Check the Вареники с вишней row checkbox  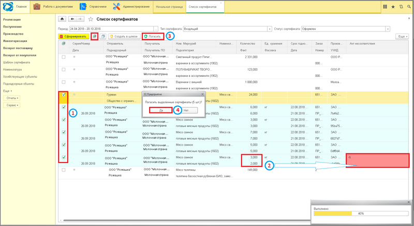63,82
